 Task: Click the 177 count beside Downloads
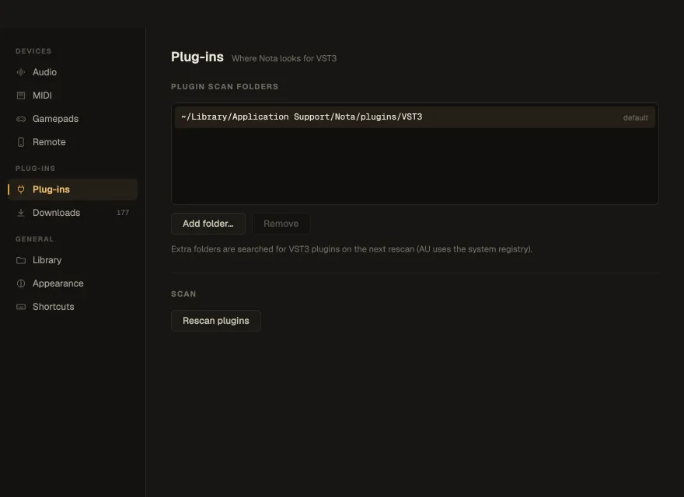click(x=123, y=213)
